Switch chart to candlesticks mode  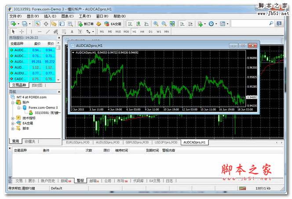[139, 24]
